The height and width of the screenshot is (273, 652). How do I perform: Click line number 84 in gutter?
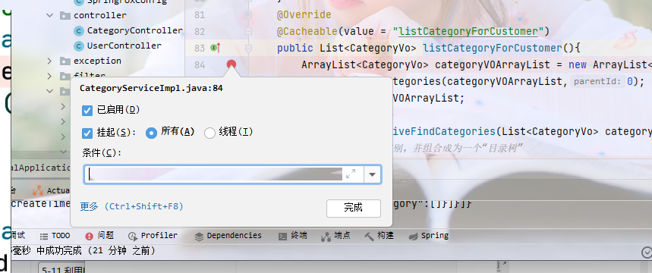pyautogui.click(x=200, y=64)
